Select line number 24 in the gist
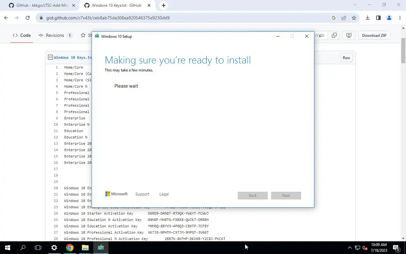This screenshot has width=406, height=254. 56,213
